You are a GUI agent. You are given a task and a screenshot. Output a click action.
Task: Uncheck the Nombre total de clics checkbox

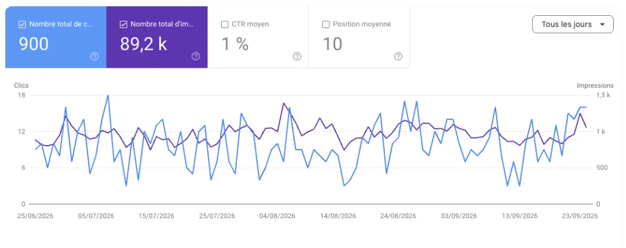pyautogui.click(x=22, y=25)
